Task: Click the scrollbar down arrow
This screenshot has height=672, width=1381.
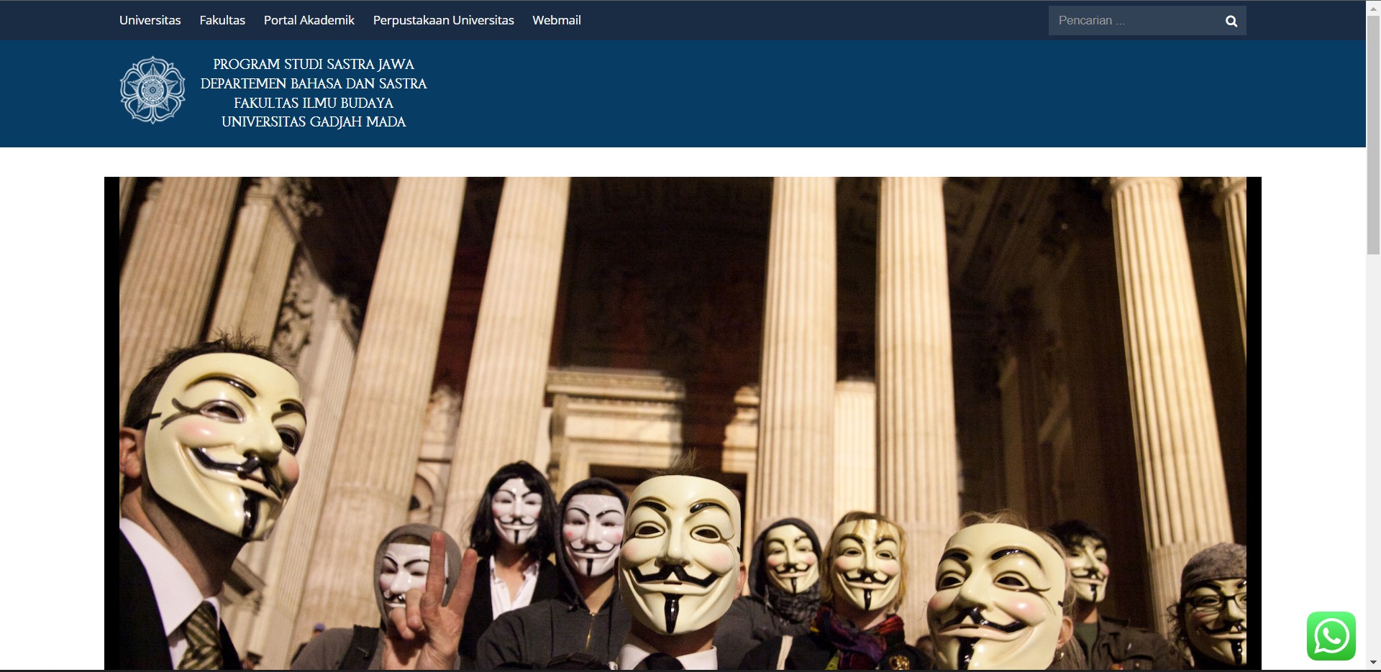Action: point(1373,663)
